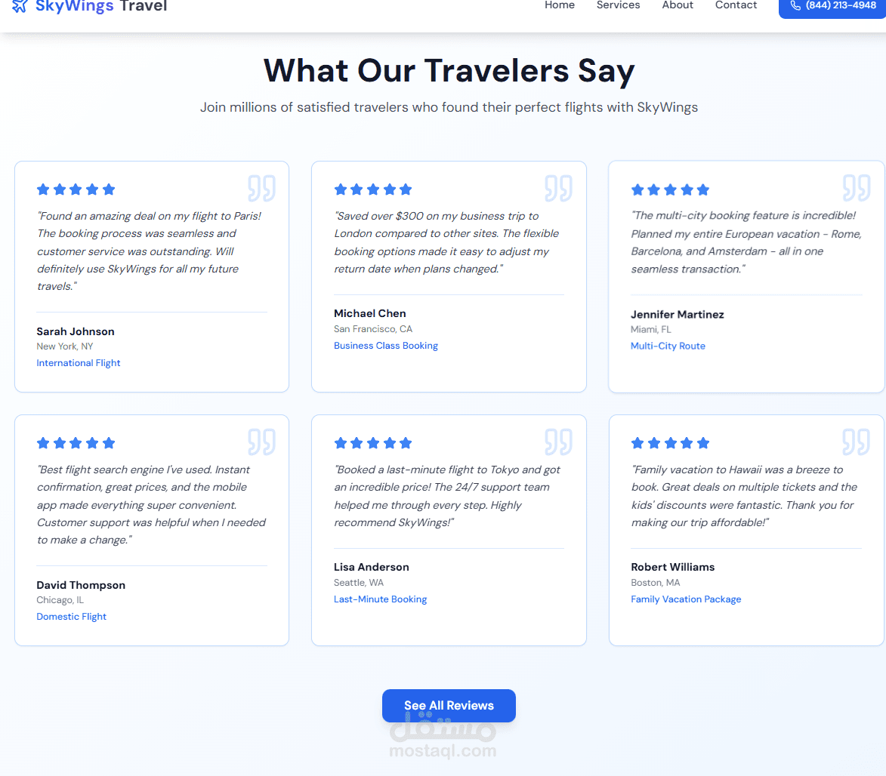Image resolution: width=886 pixels, height=776 pixels.
Task: Click the star rating on Sarah Johnson's review
Action: click(76, 189)
